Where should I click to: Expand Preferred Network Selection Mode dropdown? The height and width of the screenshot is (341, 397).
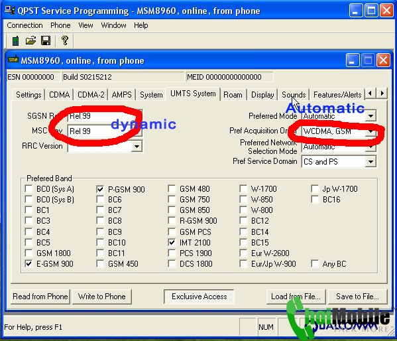click(x=370, y=147)
